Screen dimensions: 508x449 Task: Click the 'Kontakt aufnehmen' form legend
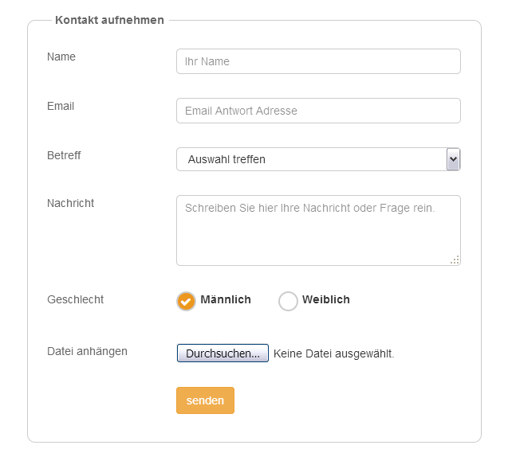click(x=109, y=20)
